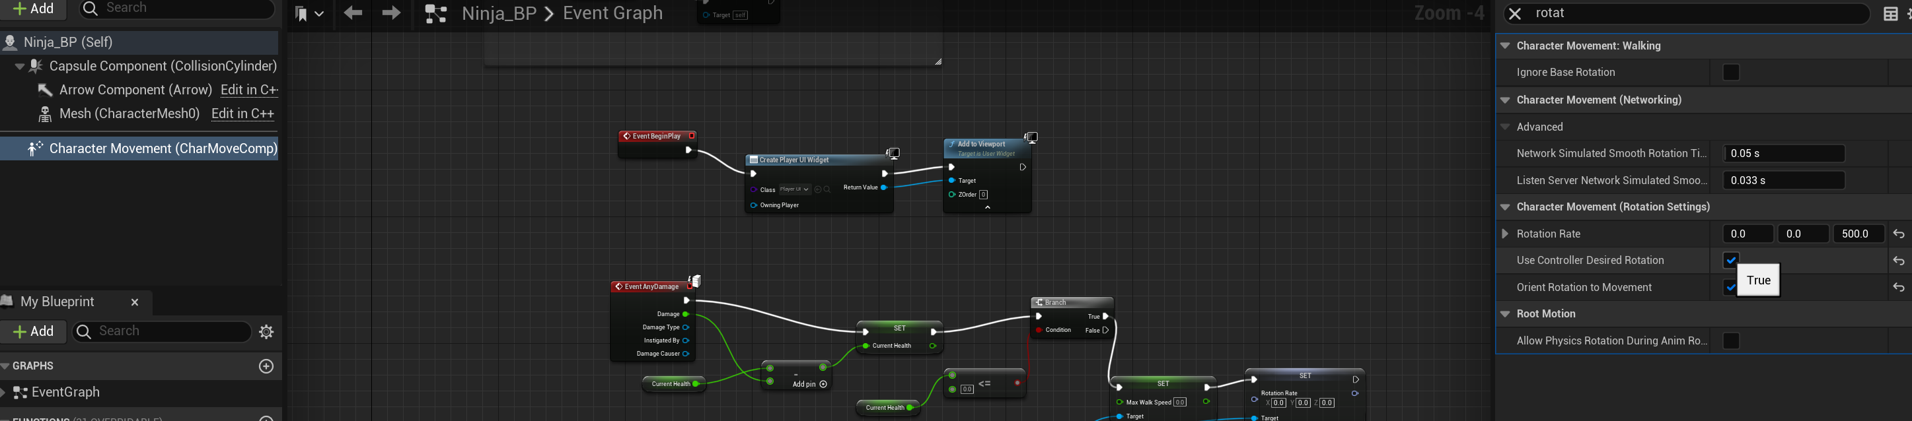Close the My Blueprint tab
This screenshot has height=421, width=1912.
(135, 302)
